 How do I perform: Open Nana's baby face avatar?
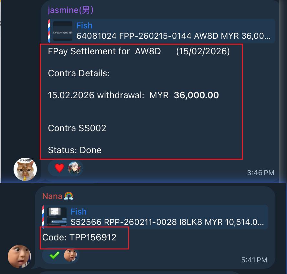click(19, 257)
